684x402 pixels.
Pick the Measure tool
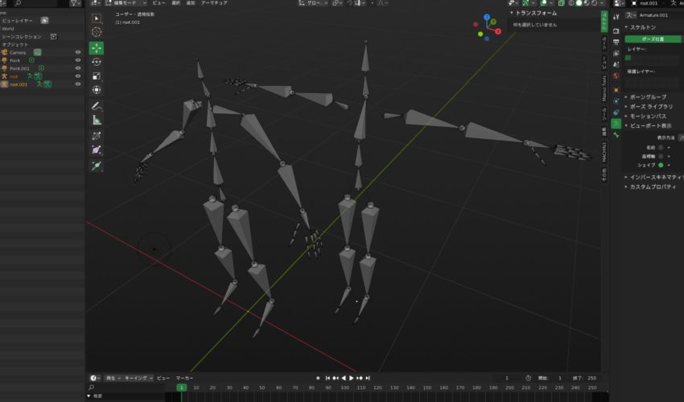pyautogui.click(x=97, y=120)
